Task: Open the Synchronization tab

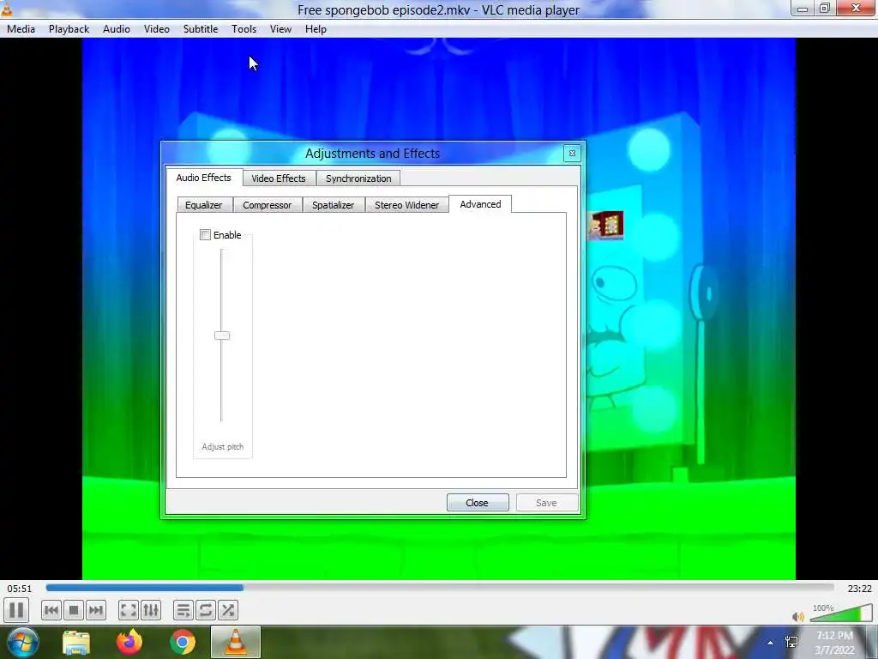Action: [358, 178]
